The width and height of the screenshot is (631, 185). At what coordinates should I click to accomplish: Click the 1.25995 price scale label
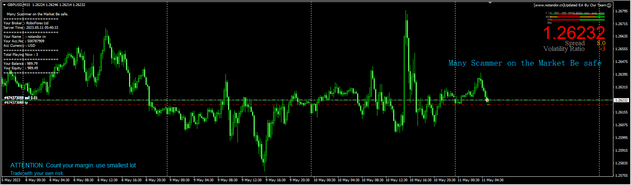(x=622, y=138)
